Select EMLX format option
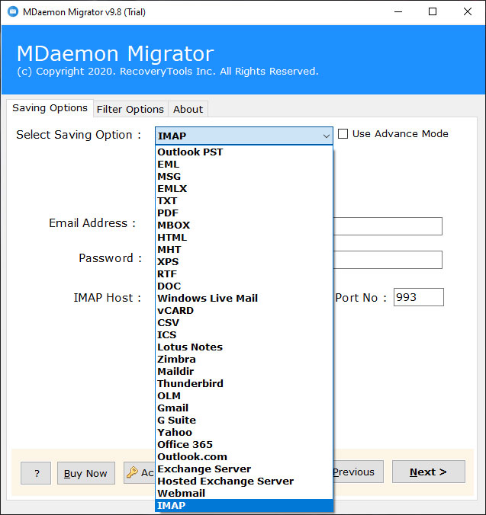The height and width of the screenshot is (515, 486). click(244, 188)
